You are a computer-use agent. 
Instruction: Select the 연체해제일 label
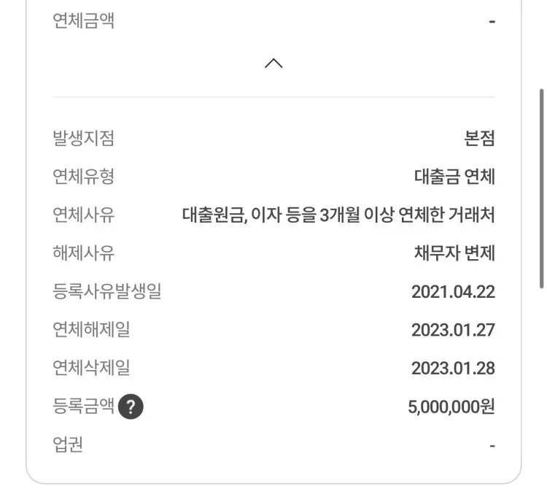91,330
